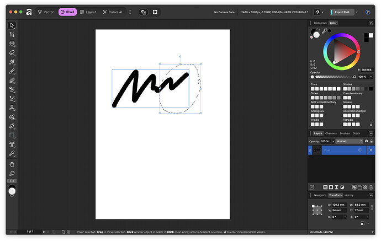Screen dimensions: 381x241
Task: Click the dotted square grid icon in top toolbar
Action: (x=155, y=12)
